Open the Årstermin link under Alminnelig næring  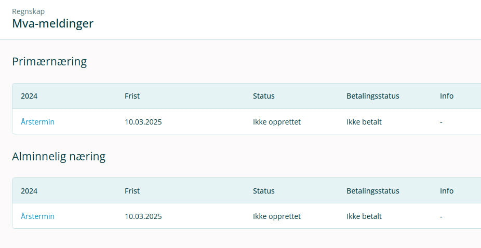37,216
